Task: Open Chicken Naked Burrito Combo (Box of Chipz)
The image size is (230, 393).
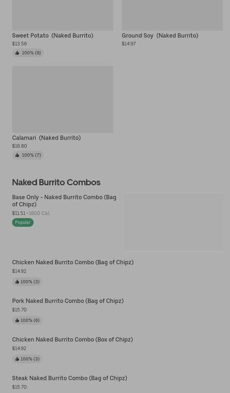Action: point(72,339)
